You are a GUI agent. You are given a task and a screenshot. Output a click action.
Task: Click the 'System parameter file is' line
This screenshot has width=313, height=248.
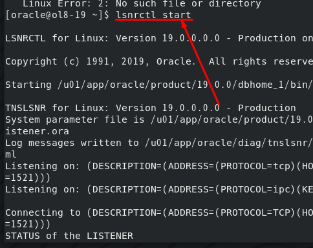[159, 119]
